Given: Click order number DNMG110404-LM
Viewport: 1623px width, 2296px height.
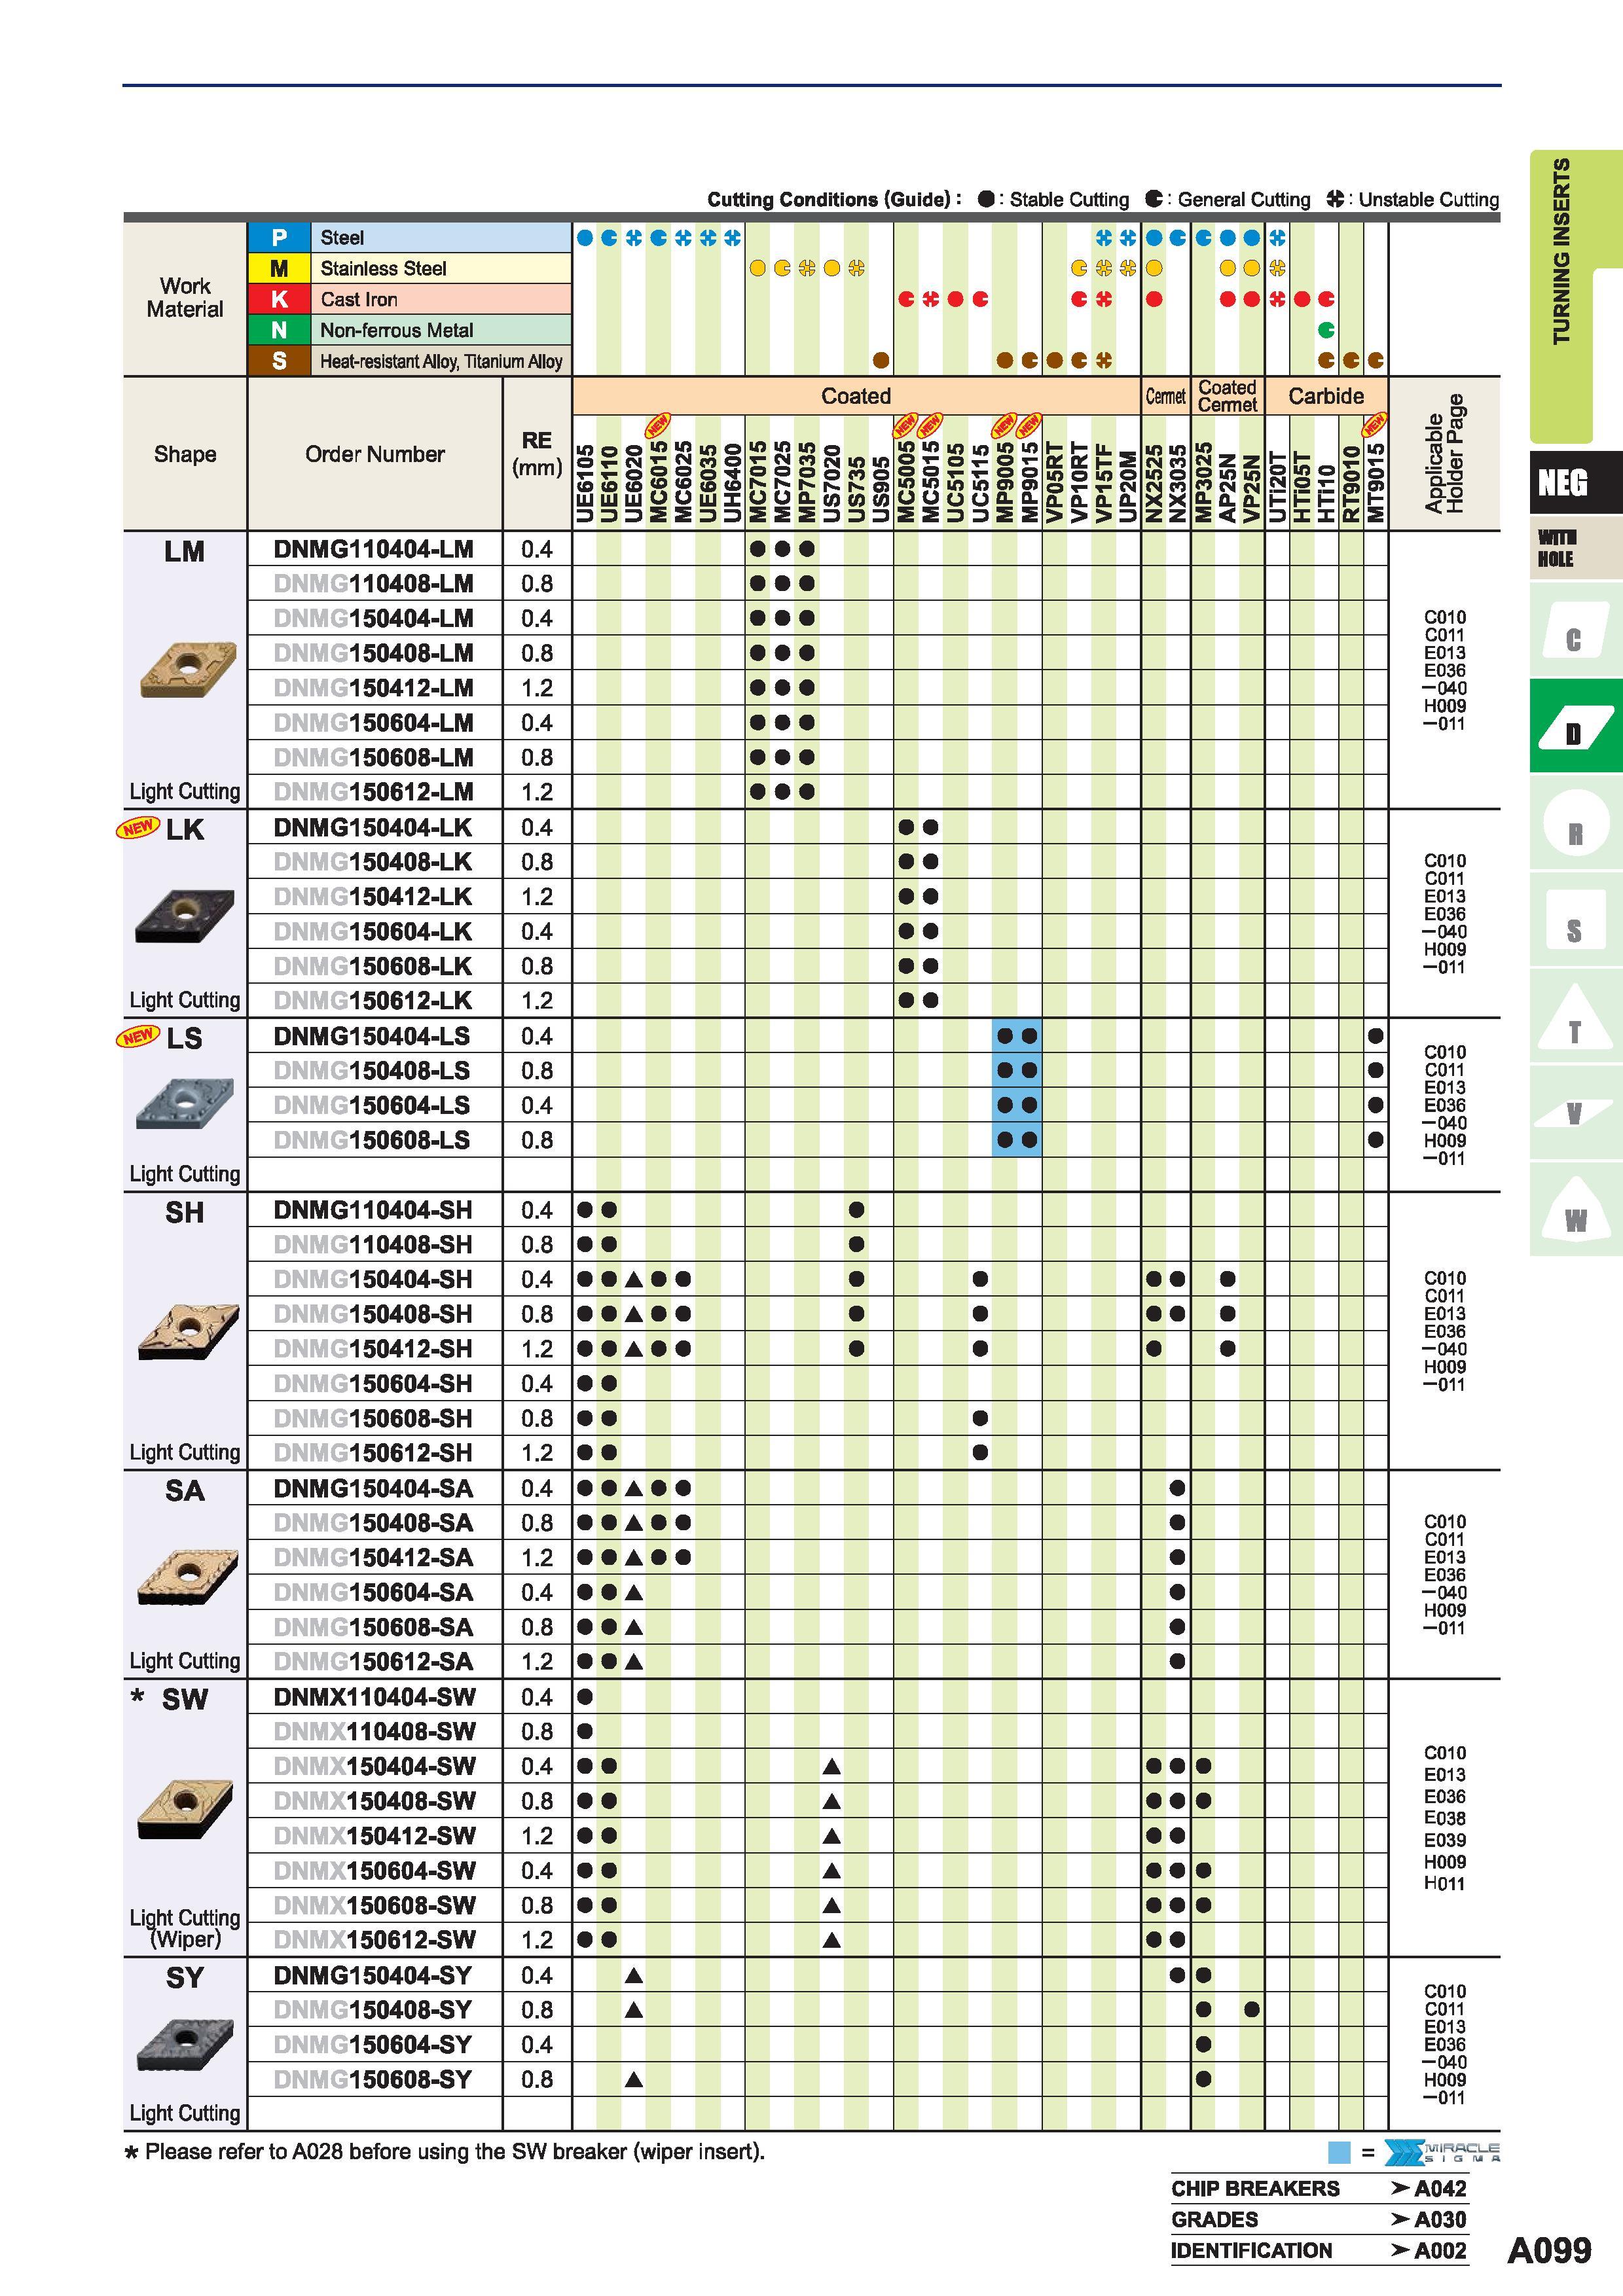Looking at the screenshot, I should (373, 549).
